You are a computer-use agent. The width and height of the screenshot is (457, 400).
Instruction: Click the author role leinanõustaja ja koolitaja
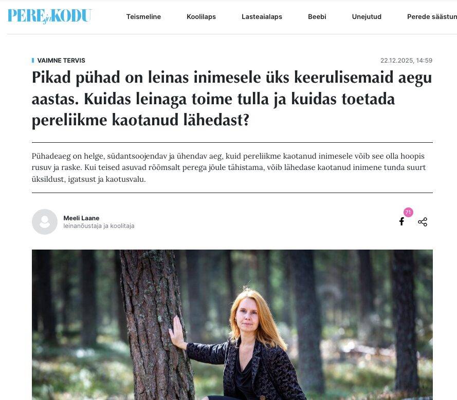pyautogui.click(x=99, y=226)
